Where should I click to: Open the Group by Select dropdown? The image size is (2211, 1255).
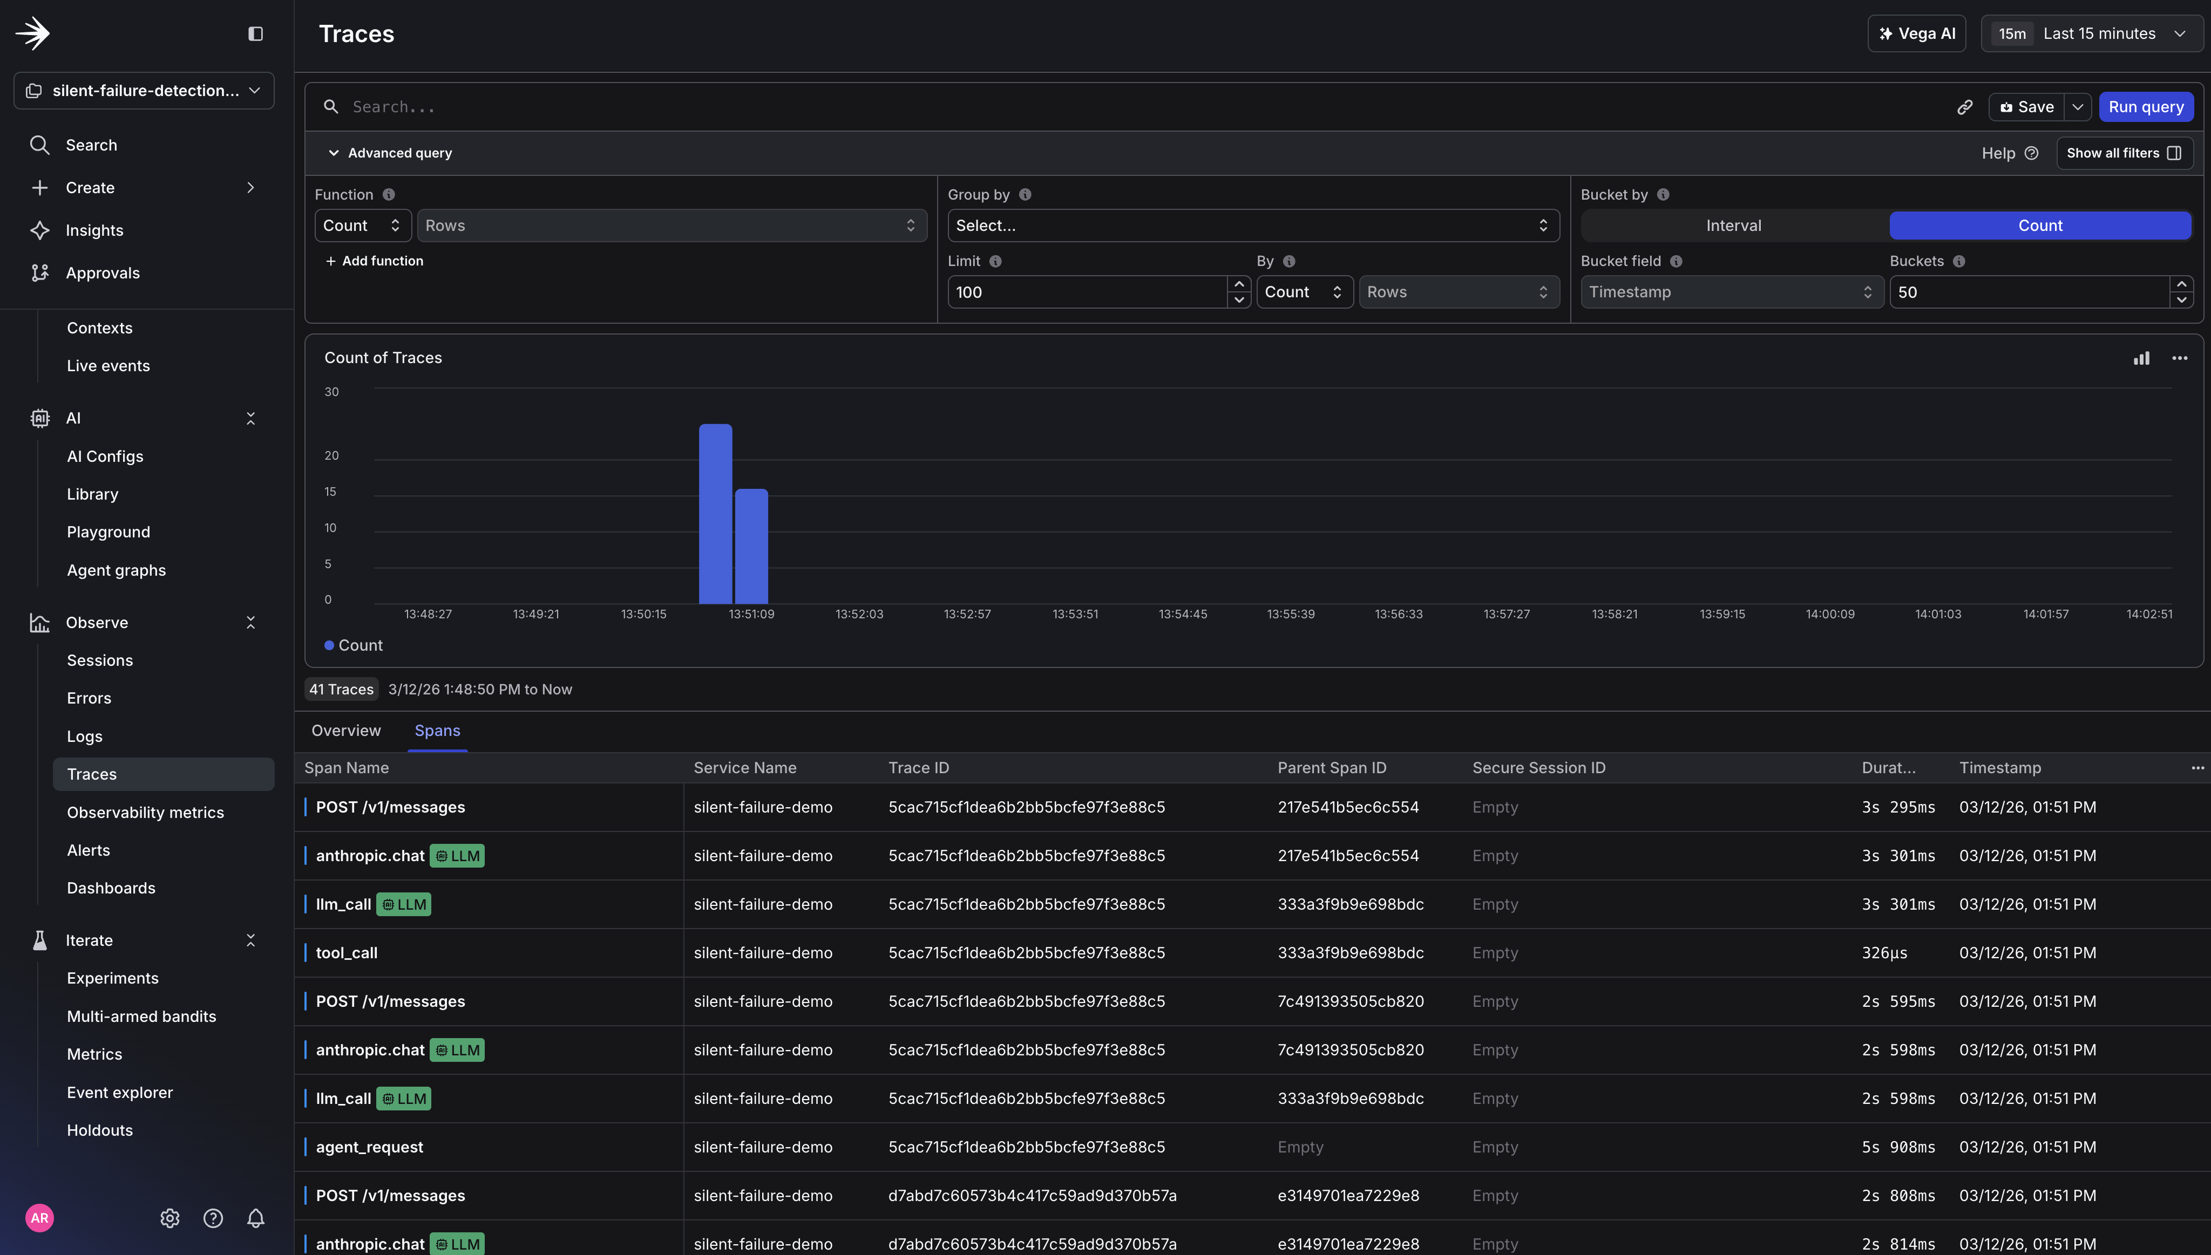1252,225
